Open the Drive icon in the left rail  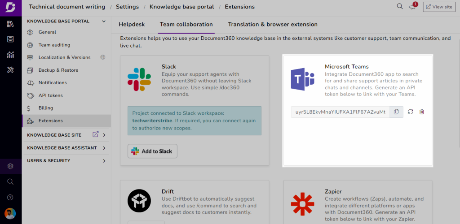click(11, 39)
